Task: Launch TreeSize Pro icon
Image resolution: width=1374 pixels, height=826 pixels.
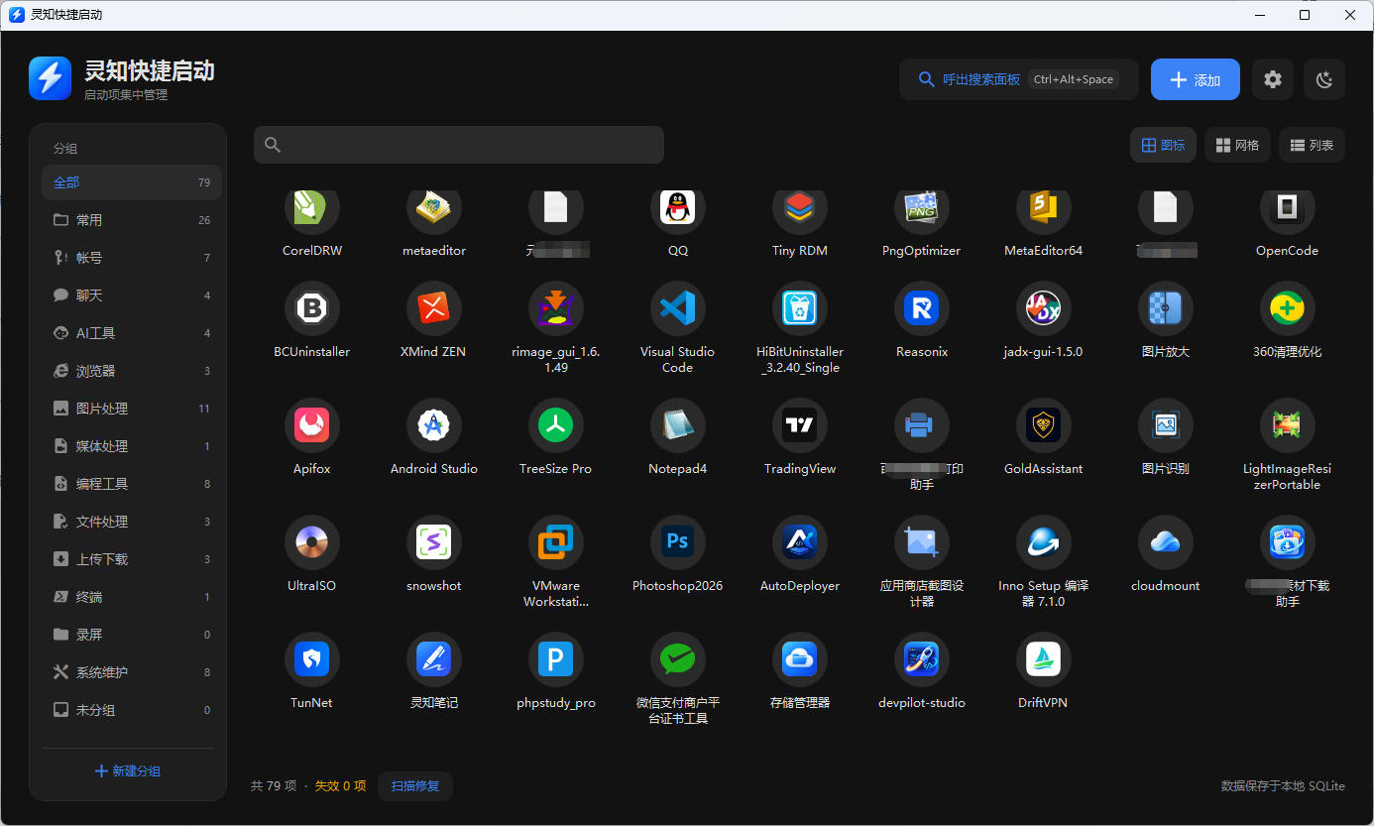Action: (556, 425)
